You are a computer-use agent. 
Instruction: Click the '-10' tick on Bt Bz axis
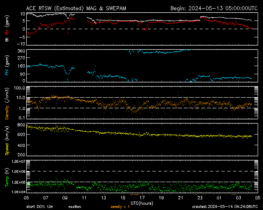[x=21, y=44]
